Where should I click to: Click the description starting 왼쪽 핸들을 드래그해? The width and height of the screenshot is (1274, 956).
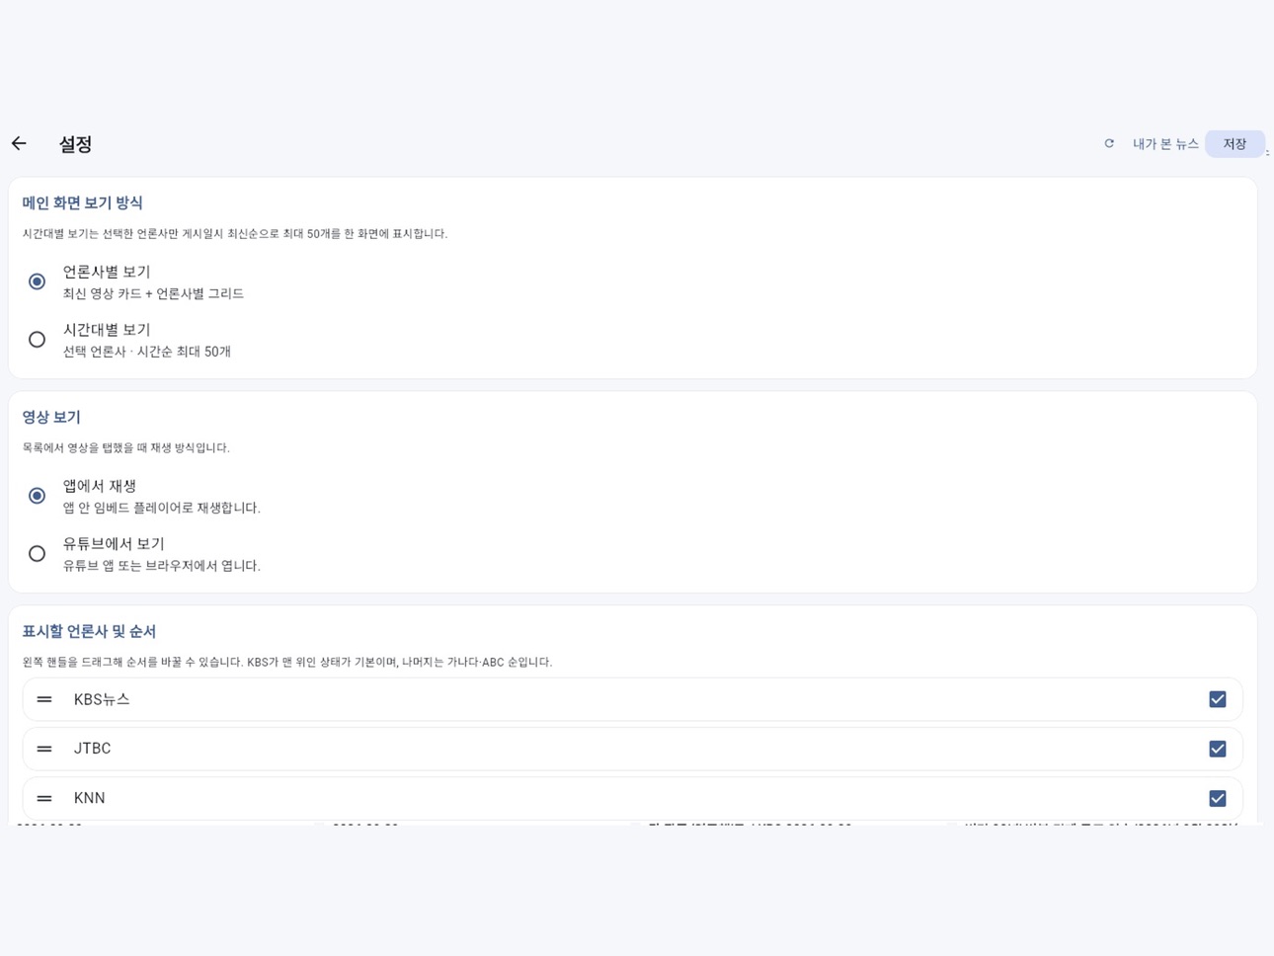(286, 662)
